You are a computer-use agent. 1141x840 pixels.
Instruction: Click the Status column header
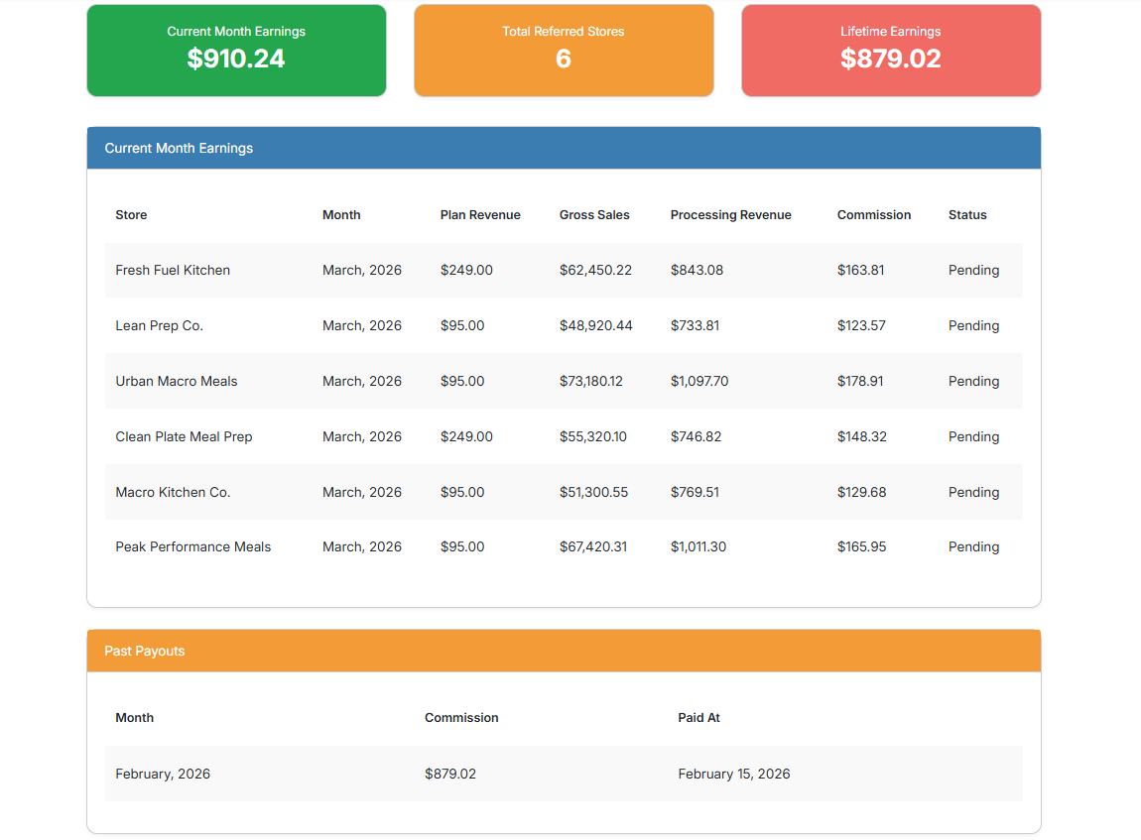point(967,215)
